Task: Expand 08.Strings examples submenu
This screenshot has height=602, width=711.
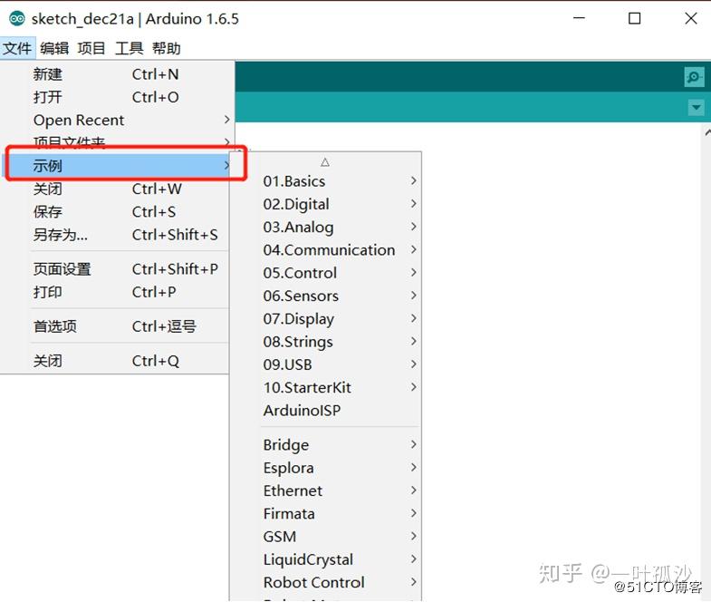Action: click(326, 342)
